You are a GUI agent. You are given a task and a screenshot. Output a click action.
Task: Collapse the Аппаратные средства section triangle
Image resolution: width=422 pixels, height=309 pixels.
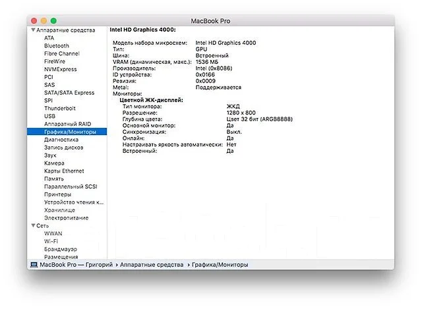pyautogui.click(x=33, y=30)
